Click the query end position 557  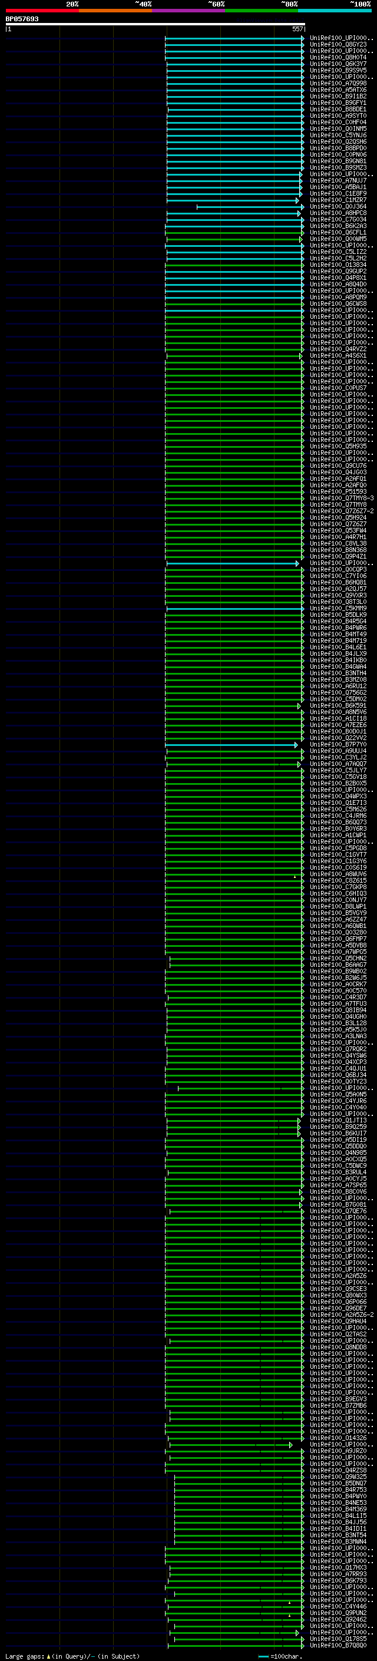(x=297, y=29)
